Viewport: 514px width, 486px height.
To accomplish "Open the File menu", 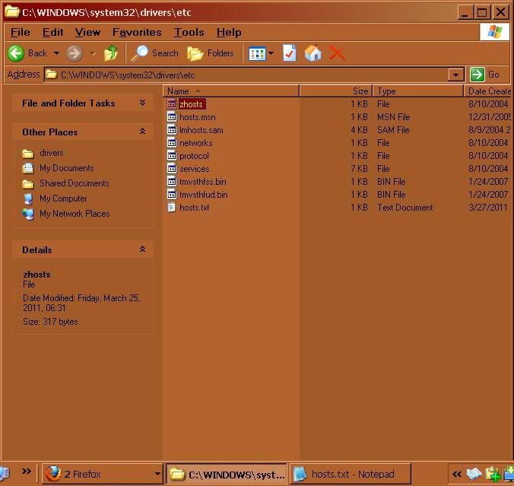I will pos(20,32).
